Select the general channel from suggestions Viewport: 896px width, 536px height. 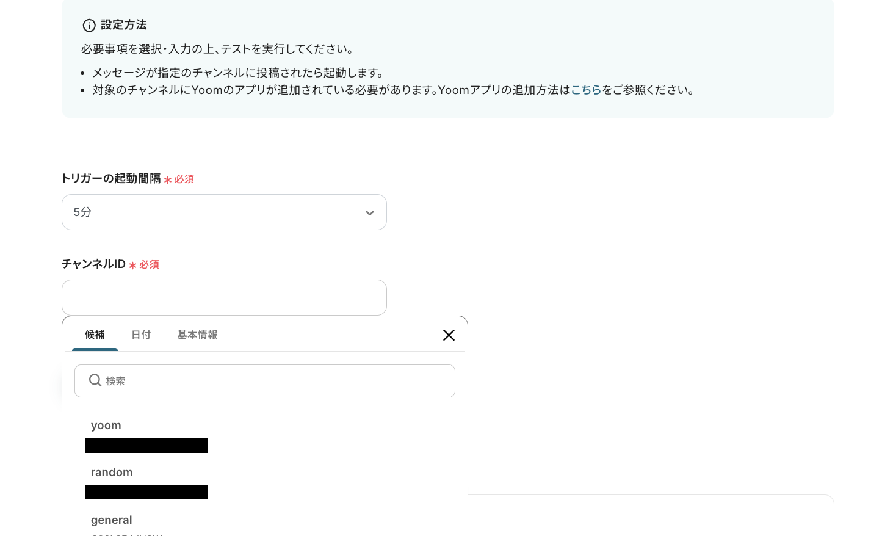click(111, 520)
